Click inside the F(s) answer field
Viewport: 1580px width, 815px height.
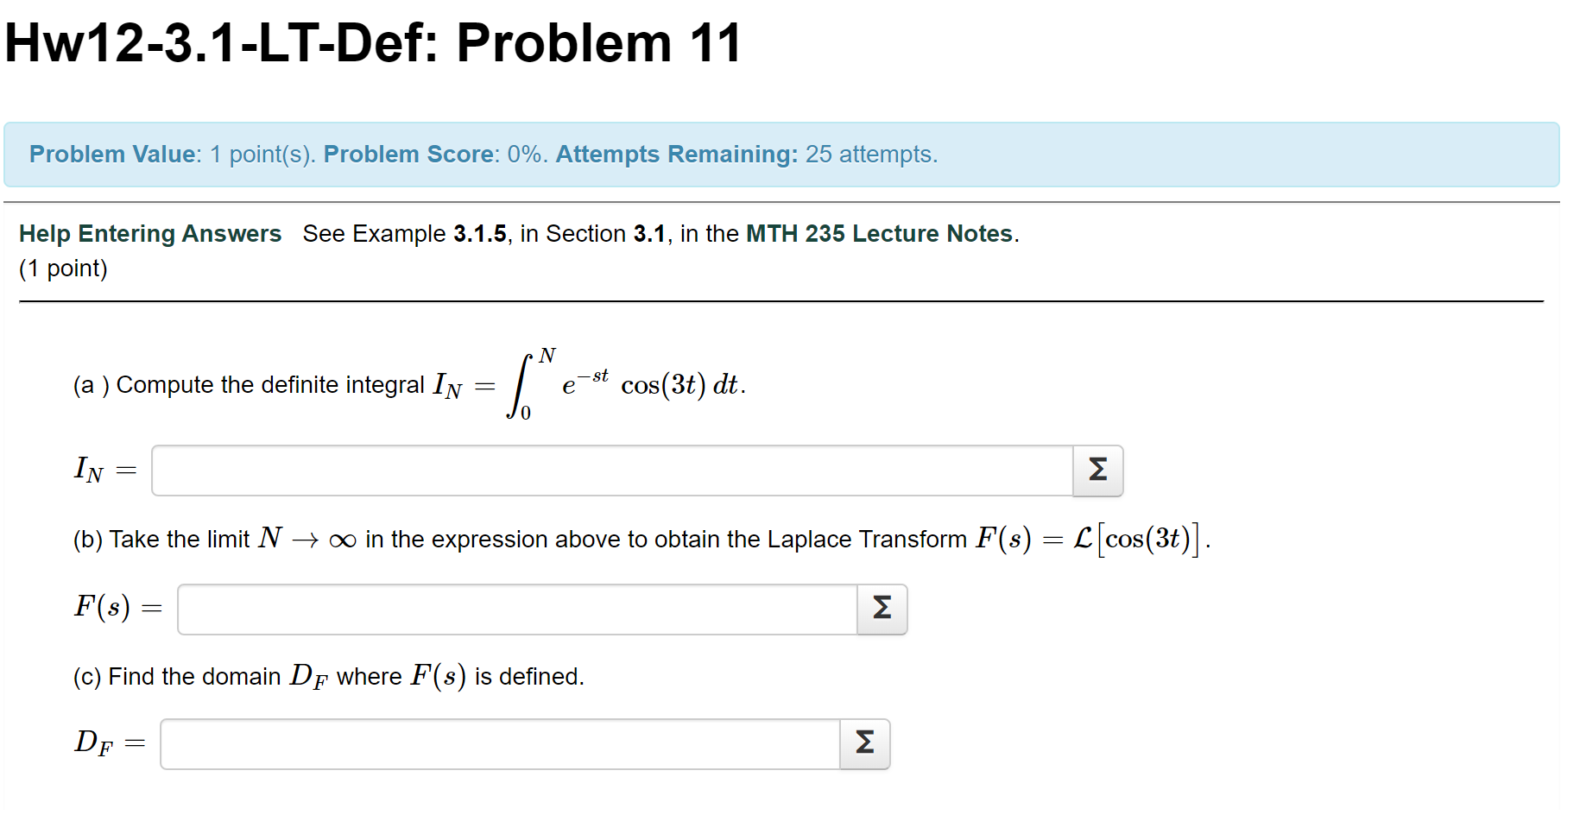[x=518, y=610]
